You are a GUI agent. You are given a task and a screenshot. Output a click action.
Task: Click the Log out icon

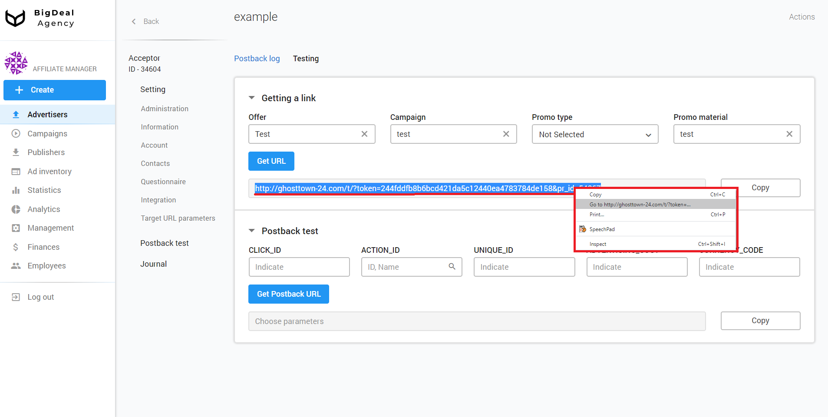[x=16, y=297]
